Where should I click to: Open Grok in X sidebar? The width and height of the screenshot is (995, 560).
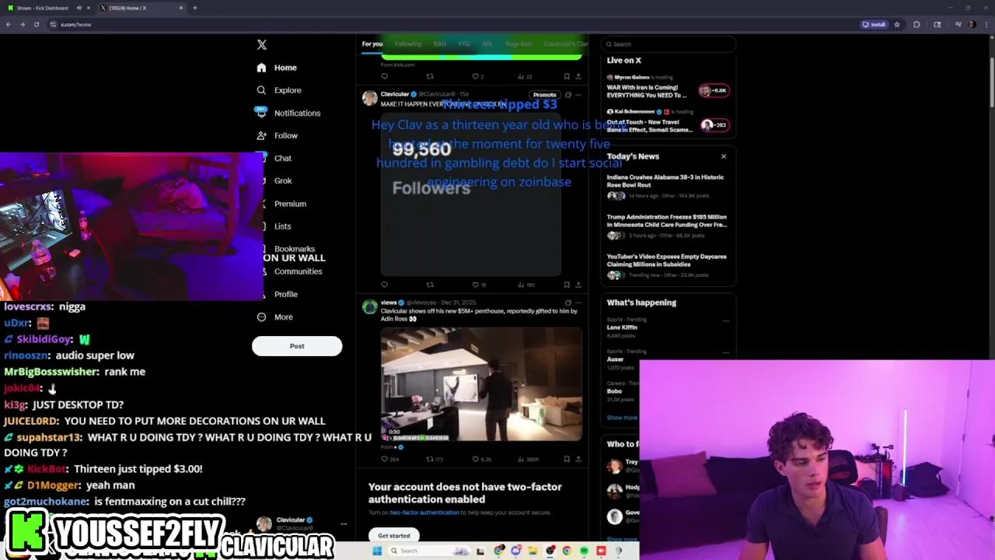point(282,180)
